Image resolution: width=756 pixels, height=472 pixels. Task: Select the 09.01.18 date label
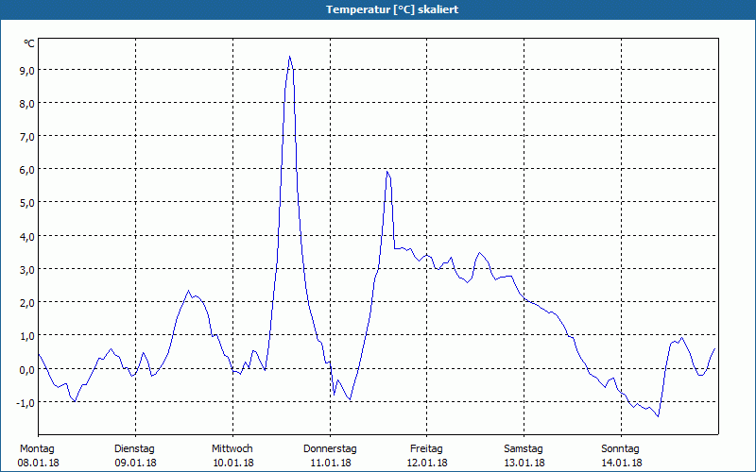(x=135, y=464)
